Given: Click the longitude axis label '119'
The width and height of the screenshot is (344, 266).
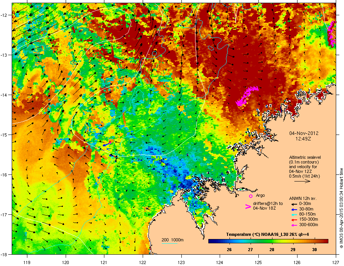Looking at the screenshot, I should [27, 262].
